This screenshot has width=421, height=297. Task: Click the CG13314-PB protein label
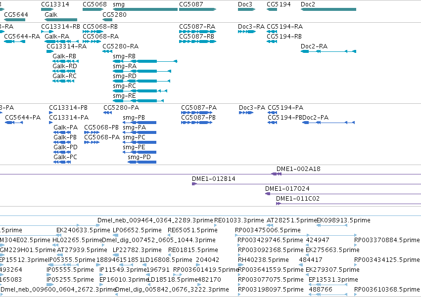[x=68, y=108]
